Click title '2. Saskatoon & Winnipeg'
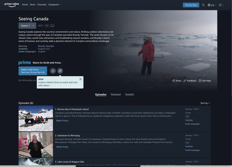Viewport: 232px width, 167px height. click(67, 136)
